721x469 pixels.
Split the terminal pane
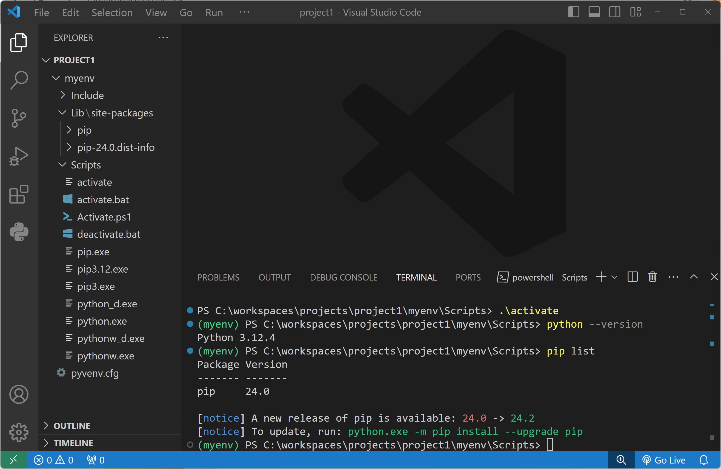633,277
